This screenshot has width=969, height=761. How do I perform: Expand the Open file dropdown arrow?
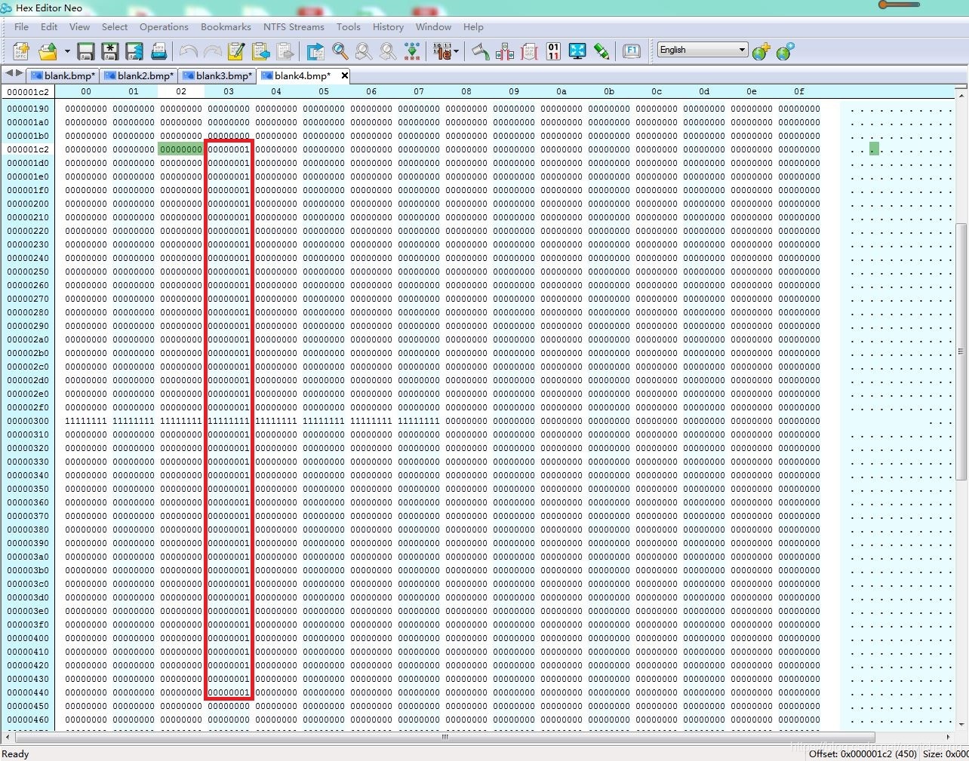(67, 51)
